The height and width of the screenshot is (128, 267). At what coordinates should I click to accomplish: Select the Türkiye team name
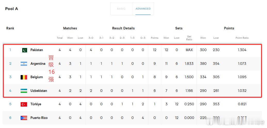click(x=36, y=104)
